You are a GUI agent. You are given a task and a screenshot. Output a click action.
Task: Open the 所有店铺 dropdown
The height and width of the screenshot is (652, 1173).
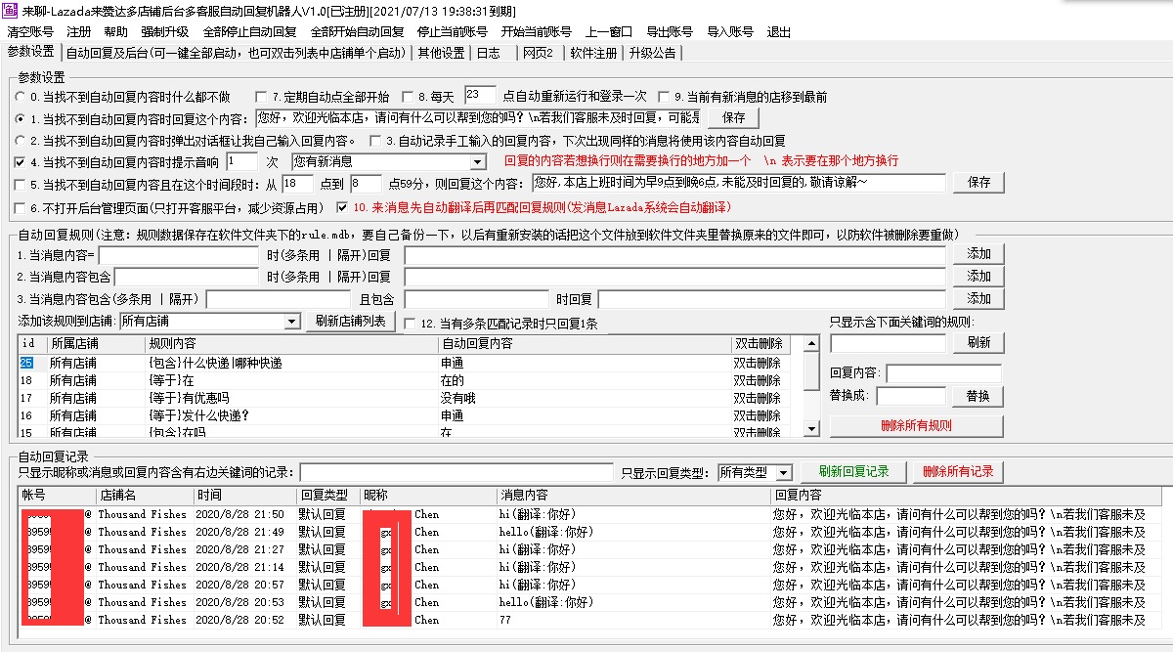(294, 321)
